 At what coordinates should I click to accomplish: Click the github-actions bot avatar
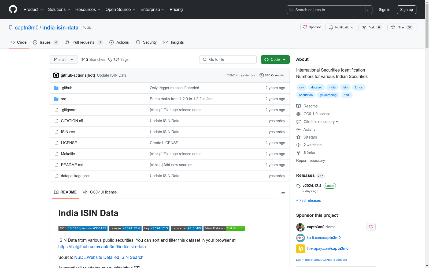point(56,75)
